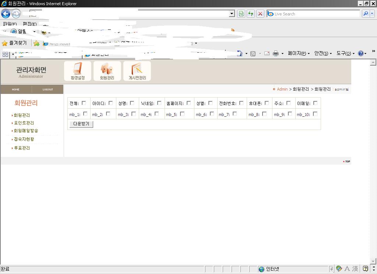Toggle the mb_5 checkbox
The height and width of the screenshot is (274, 377).
click(182, 114)
